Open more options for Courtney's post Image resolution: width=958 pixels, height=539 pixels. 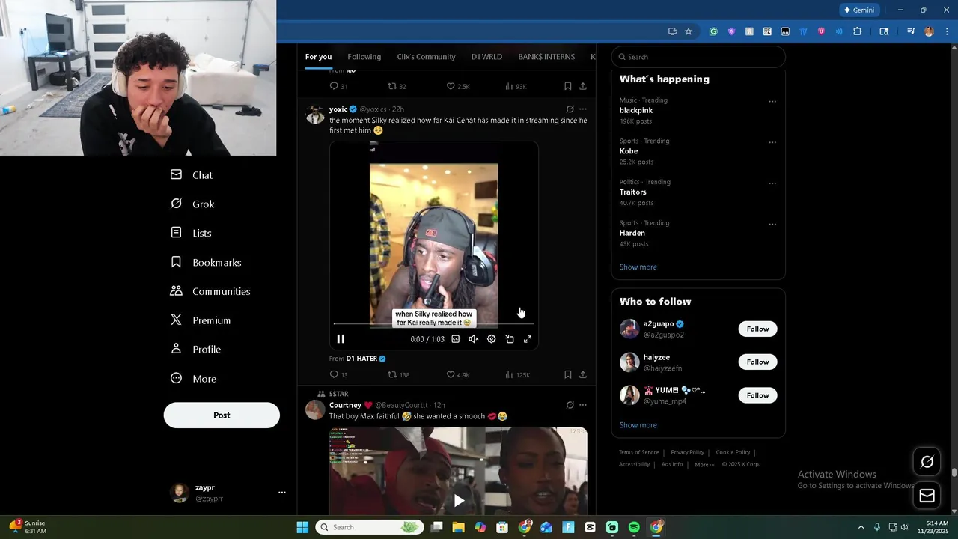click(x=583, y=405)
